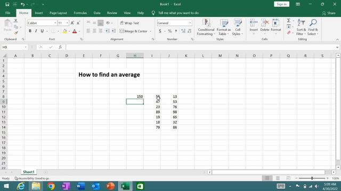Image resolution: width=341 pixels, height=191 pixels.
Task: Click the Font Color A icon
Action: (75, 31)
